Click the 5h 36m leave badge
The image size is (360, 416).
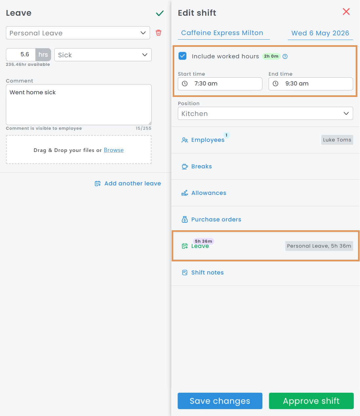point(203,241)
